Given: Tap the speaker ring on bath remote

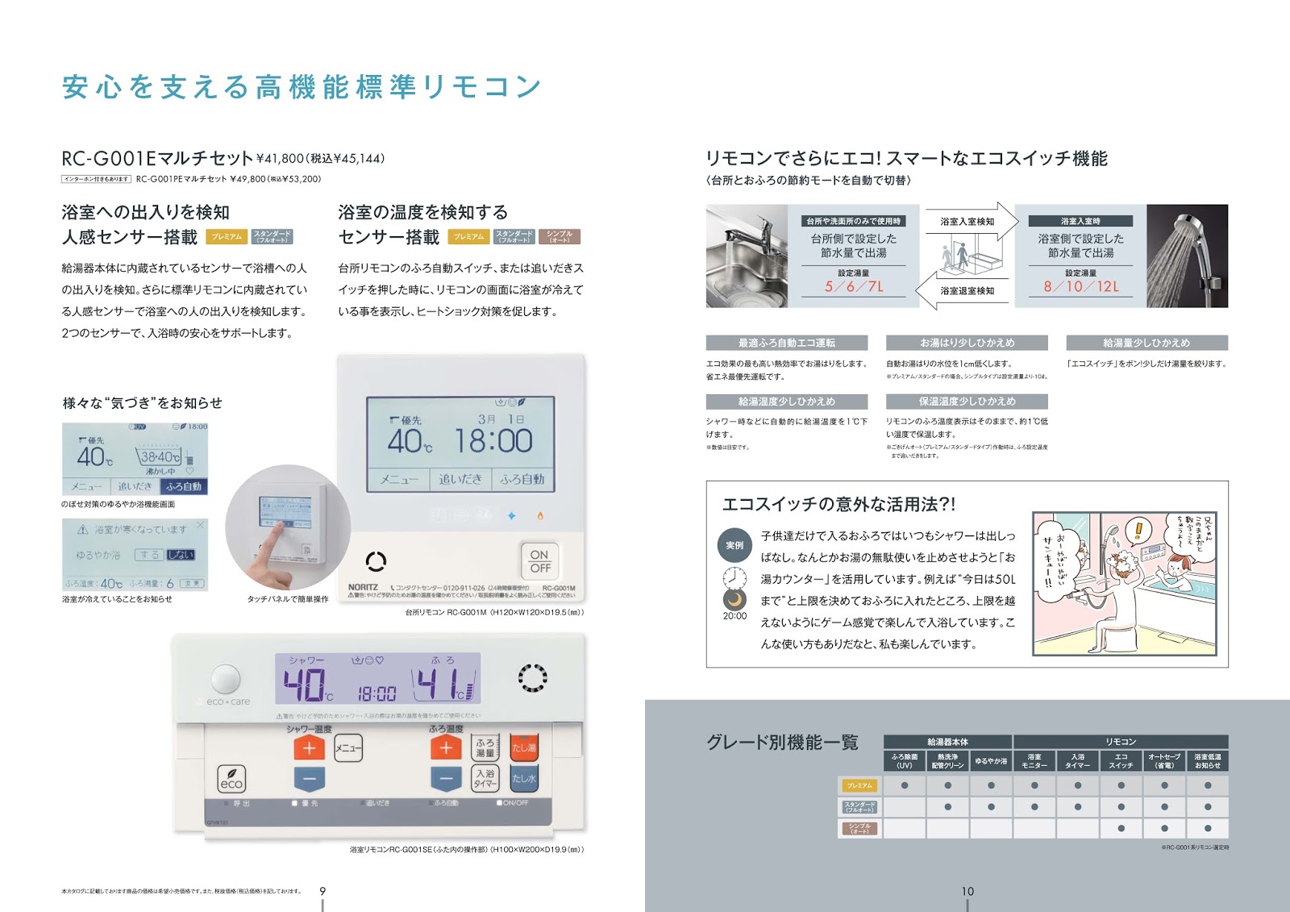Looking at the screenshot, I should point(532,677).
